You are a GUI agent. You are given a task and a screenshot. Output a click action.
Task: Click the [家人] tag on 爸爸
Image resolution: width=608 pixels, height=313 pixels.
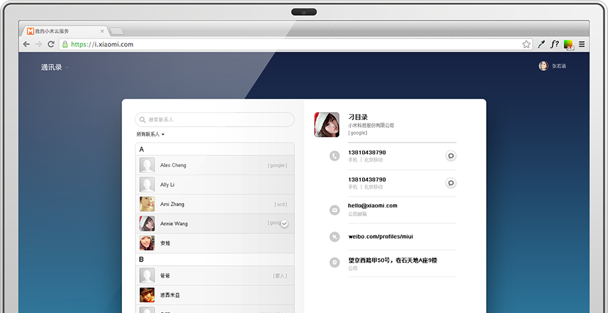[x=280, y=276]
